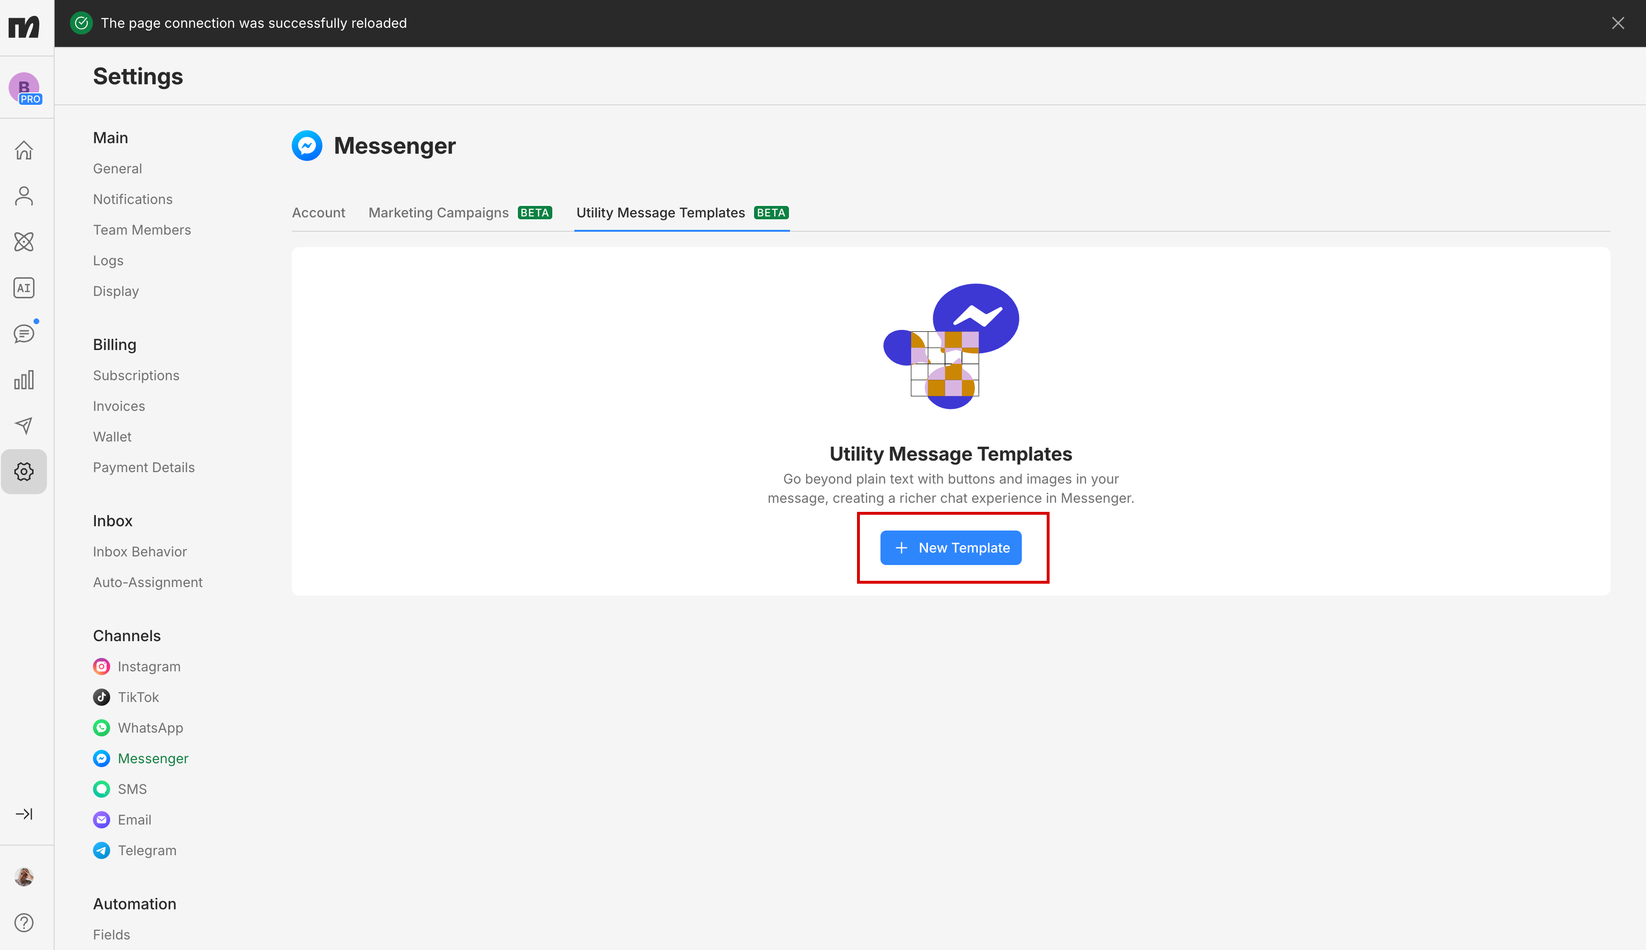Open WhatsApp channel settings

[150, 727]
